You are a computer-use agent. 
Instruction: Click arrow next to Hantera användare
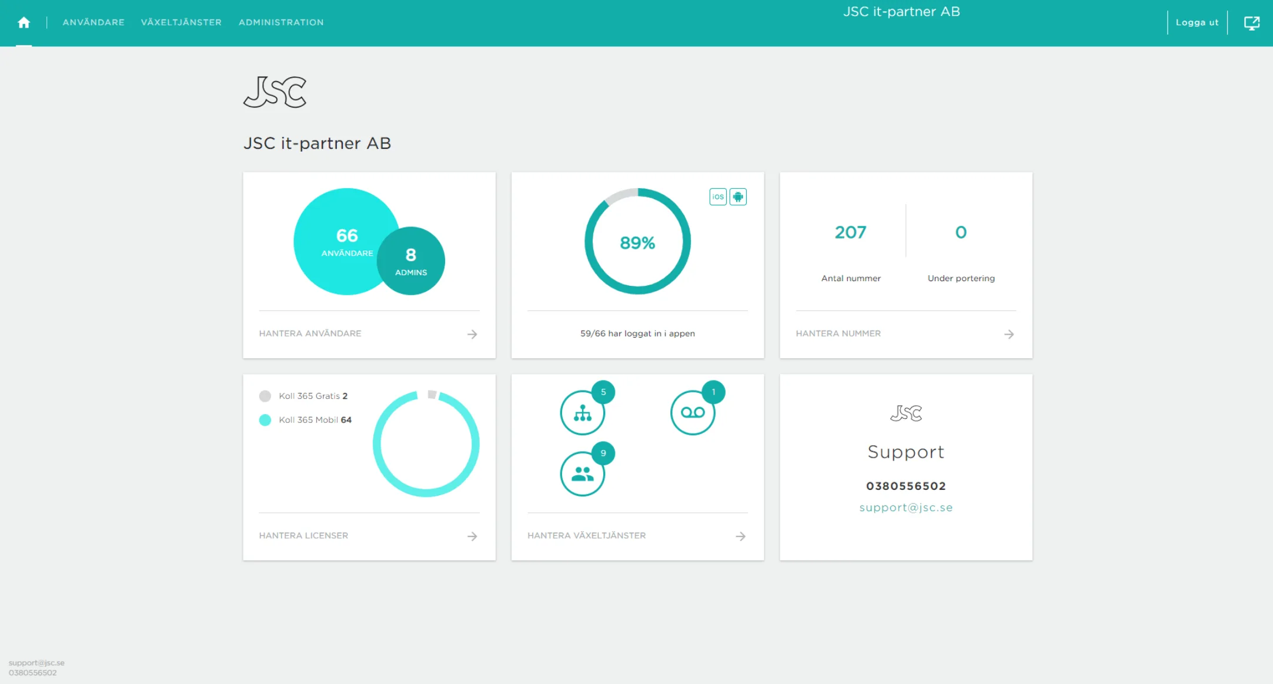(x=472, y=334)
